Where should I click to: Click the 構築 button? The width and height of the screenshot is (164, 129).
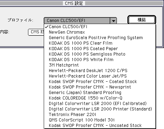tap(142, 20)
